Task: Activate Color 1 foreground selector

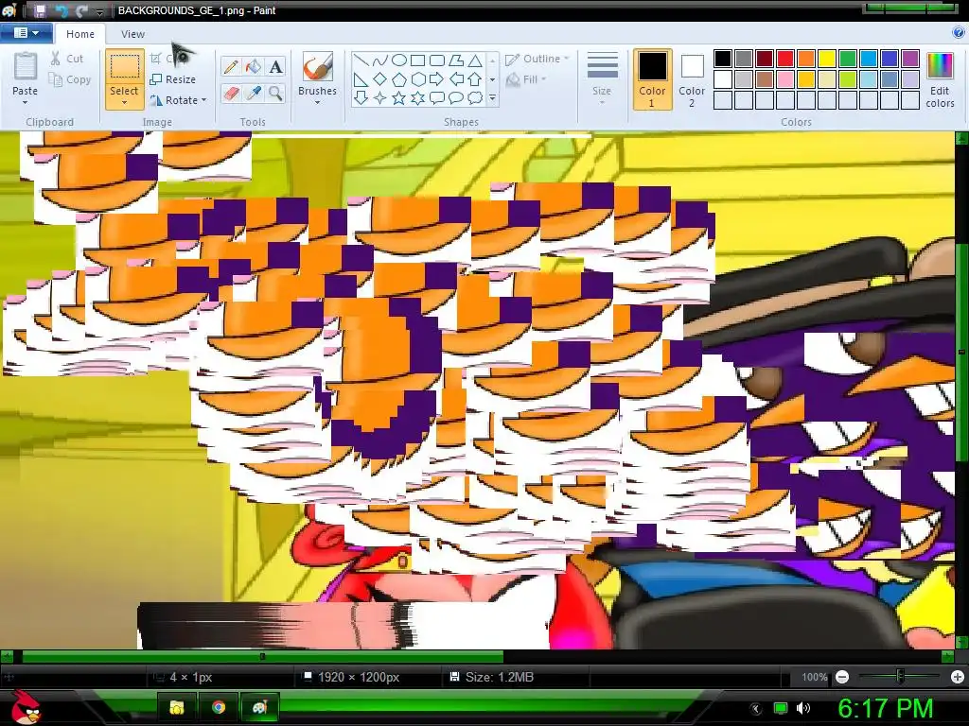Action: click(653, 79)
